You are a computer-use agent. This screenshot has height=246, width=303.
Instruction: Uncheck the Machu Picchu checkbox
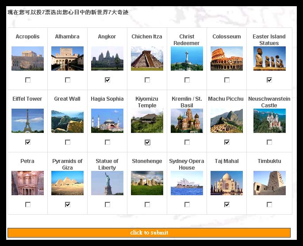coord(227,142)
